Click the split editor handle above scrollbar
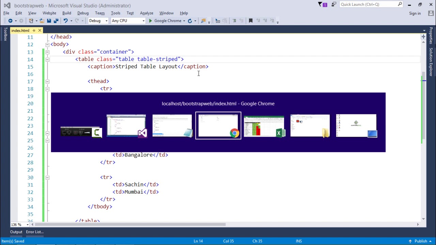 423,36
